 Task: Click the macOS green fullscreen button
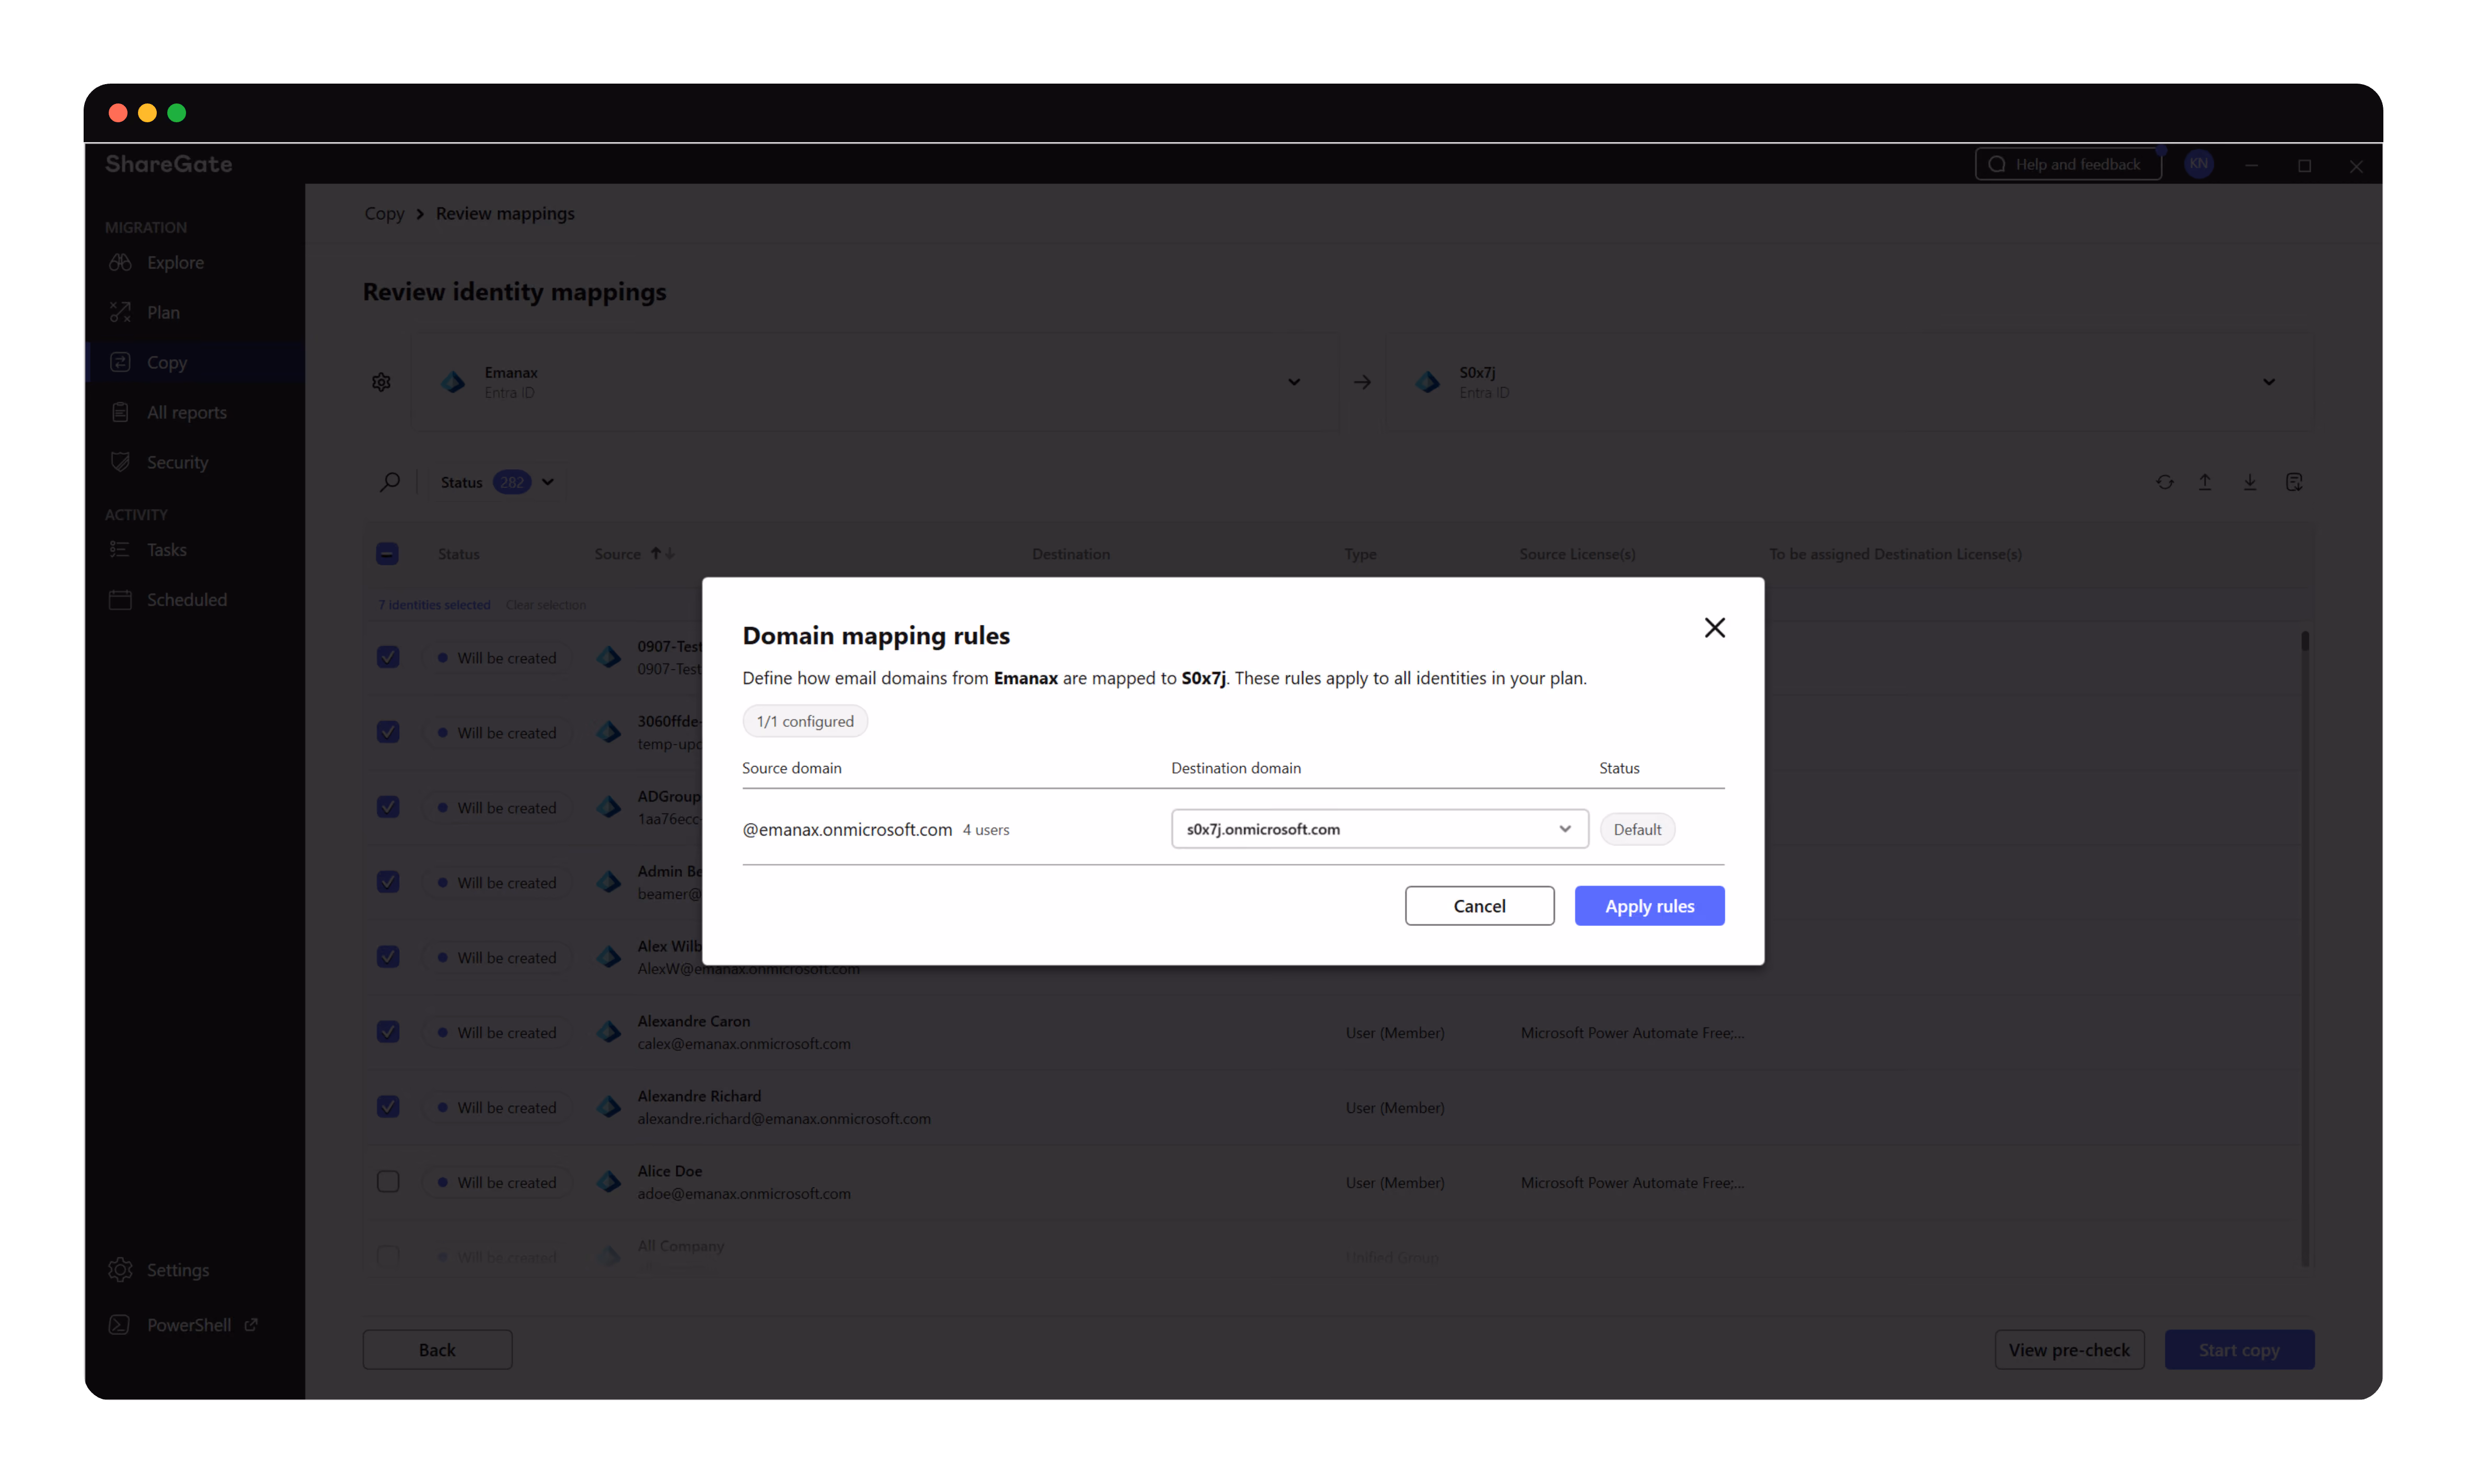(177, 113)
